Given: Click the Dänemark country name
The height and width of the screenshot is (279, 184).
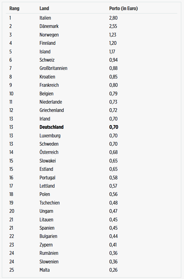Looking at the screenshot, I should pyautogui.click(x=49, y=26).
